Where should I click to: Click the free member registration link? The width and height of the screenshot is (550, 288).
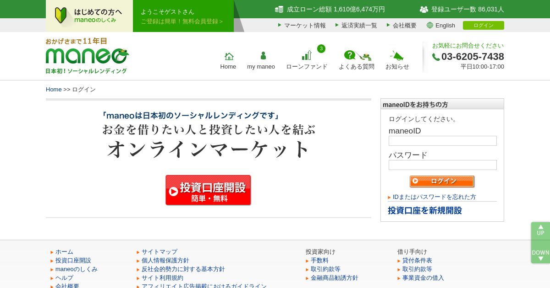coord(182,21)
